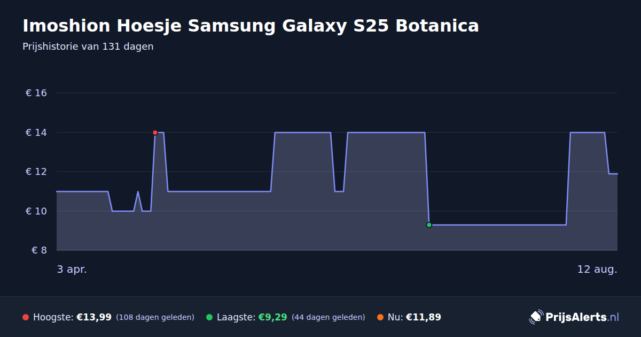The image size is (641, 337).
Task: Click the red dot beside Hoogste
Action: pos(26,317)
